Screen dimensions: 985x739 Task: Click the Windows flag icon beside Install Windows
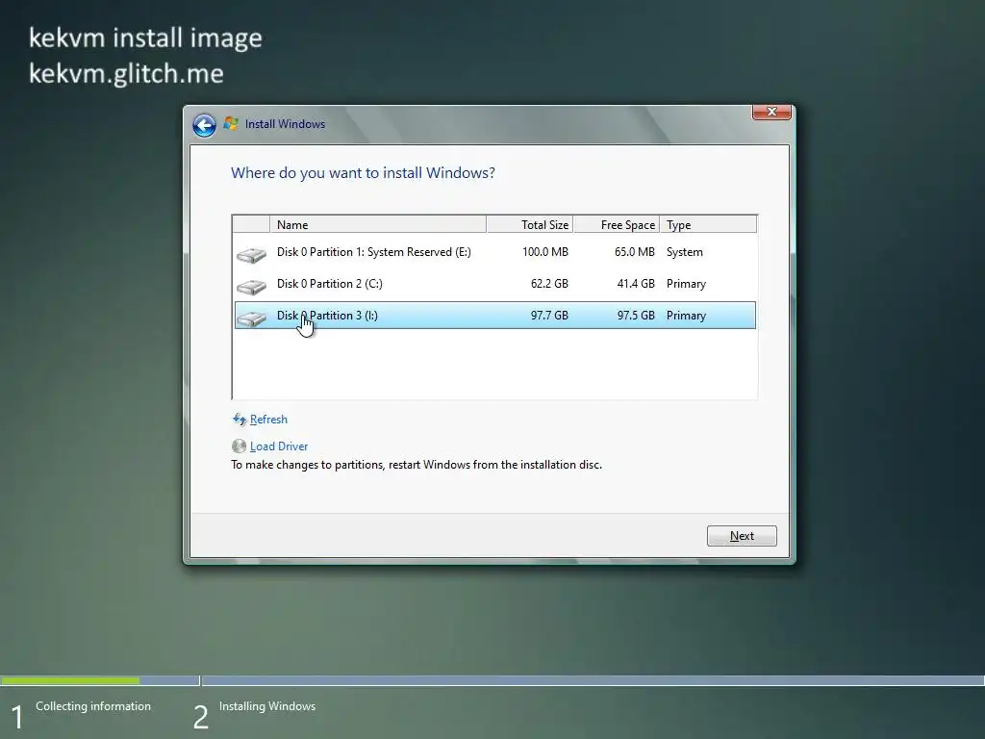[231, 124]
